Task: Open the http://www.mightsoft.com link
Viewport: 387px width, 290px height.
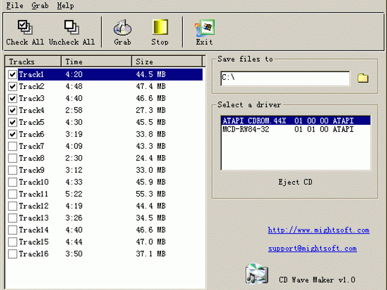Action: pyautogui.click(x=319, y=230)
